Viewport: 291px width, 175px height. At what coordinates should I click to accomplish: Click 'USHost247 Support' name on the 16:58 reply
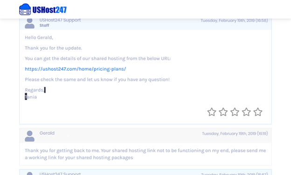(x=60, y=20)
